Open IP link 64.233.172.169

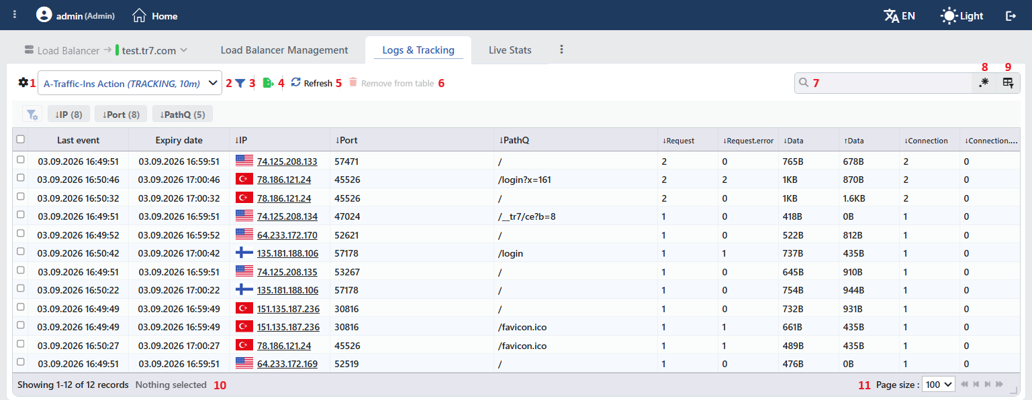pos(287,364)
